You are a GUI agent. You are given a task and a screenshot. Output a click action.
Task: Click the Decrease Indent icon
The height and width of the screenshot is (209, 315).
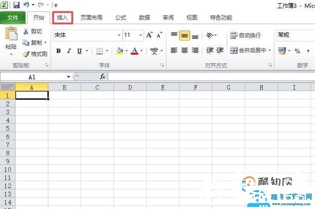(x=210, y=50)
